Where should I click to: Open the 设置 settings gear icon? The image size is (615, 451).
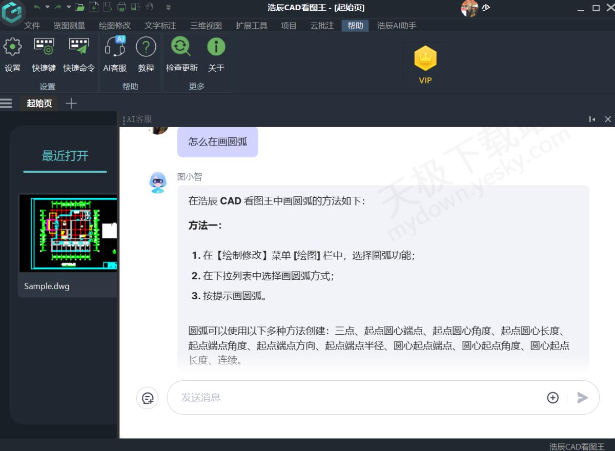[12, 47]
